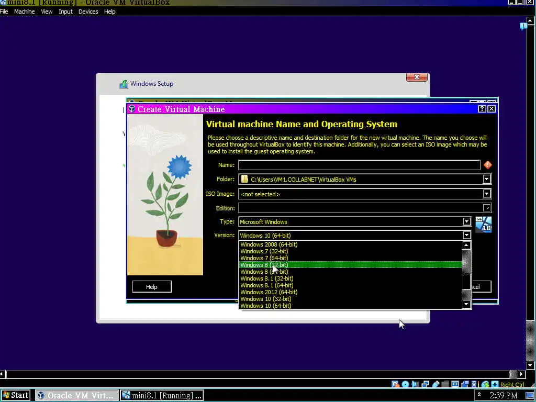Click the VirtualBox cube in dialog title
This screenshot has width=536, height=402.
coord(132,109)
